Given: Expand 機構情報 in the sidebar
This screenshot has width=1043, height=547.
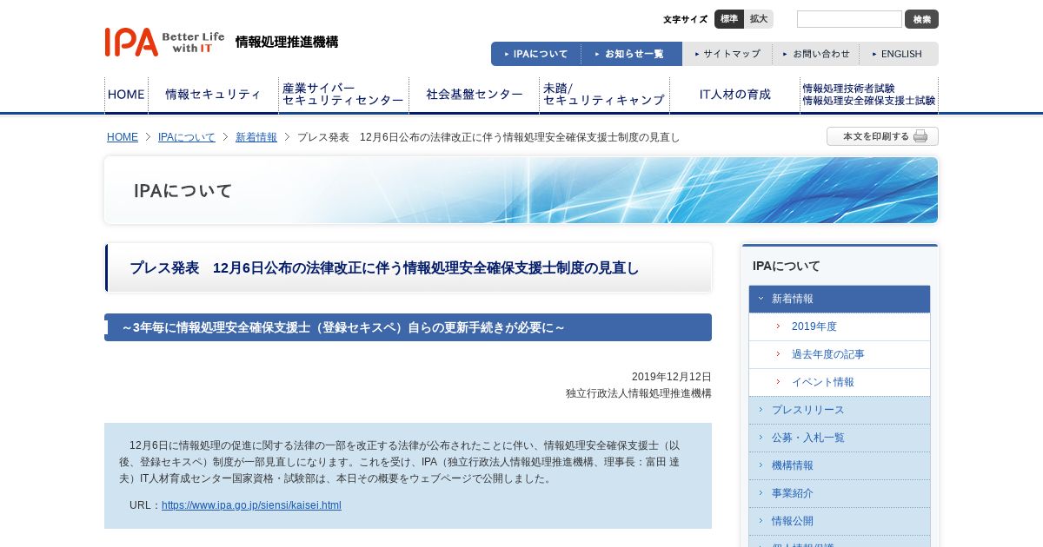Looking at the screenshot, I should [x=840, y=465].
